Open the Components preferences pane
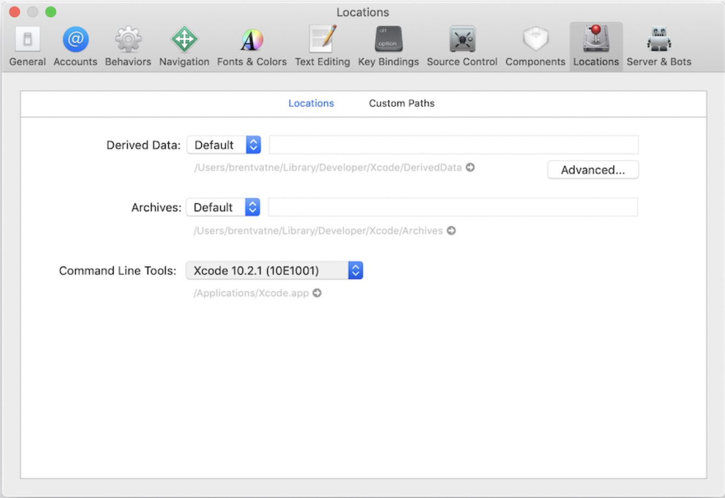 coord(535,46)
